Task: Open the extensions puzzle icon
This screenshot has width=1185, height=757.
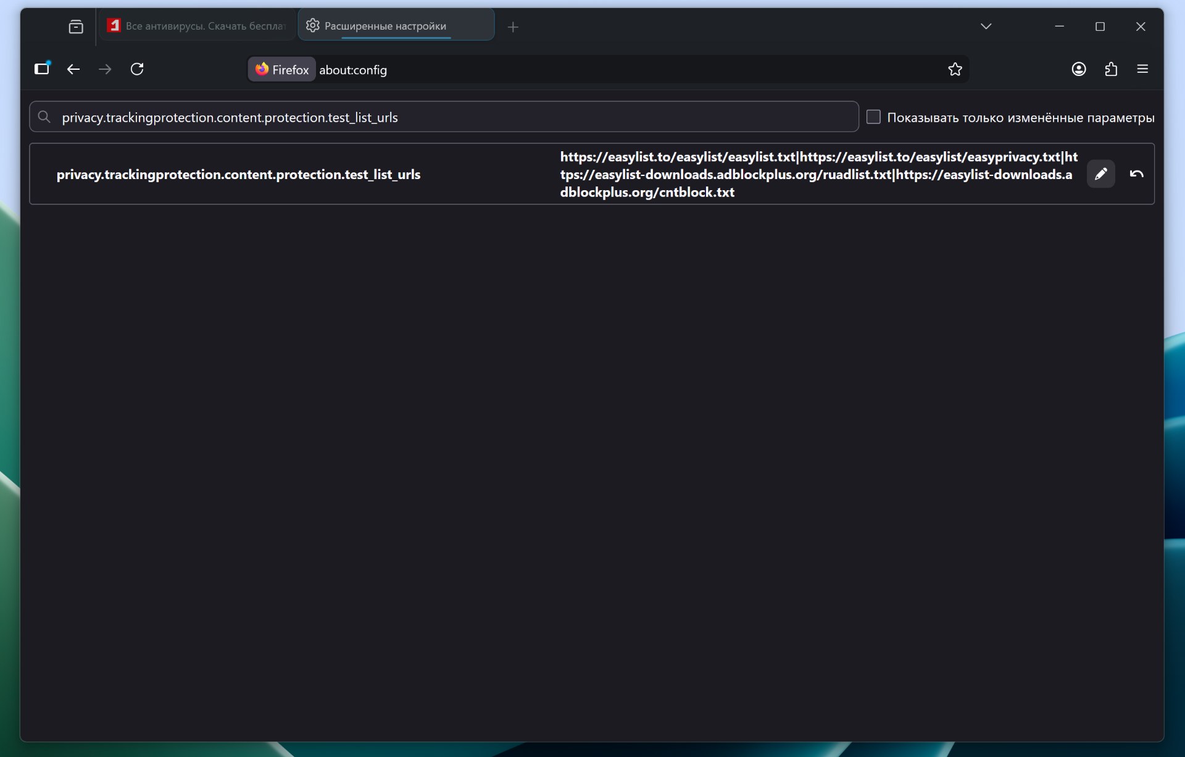Action: pyautogui.click(x=1111, y=69)
